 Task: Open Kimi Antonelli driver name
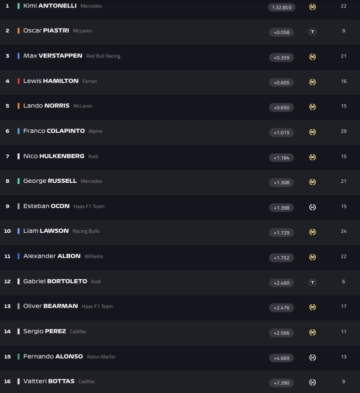click(x=49, y=6)
